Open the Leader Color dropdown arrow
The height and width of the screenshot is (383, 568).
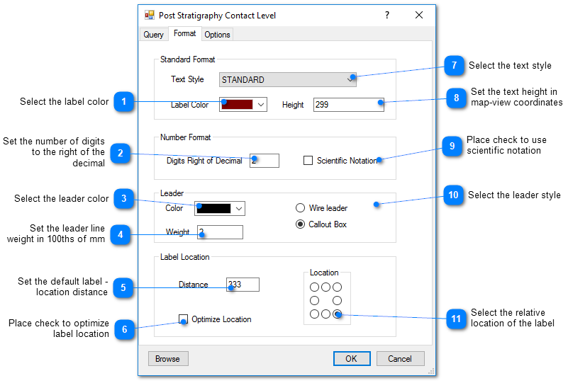pyautogui.click(x=239, y=208)
